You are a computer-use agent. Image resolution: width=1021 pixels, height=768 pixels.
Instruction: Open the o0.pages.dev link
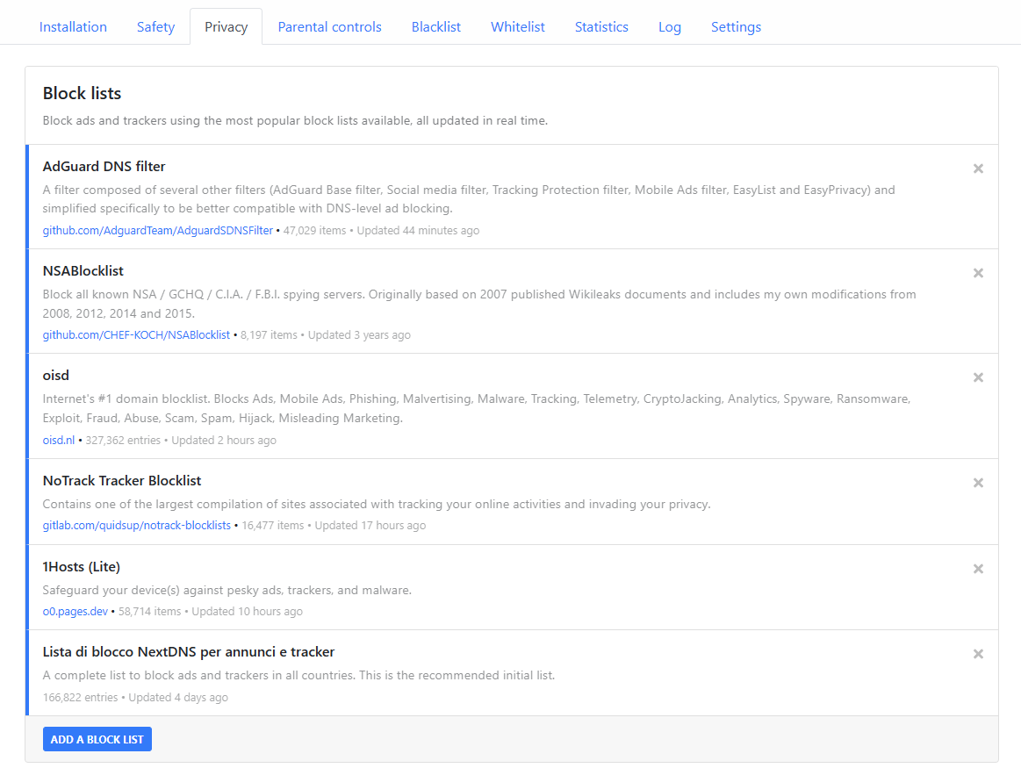coord(75,612)
